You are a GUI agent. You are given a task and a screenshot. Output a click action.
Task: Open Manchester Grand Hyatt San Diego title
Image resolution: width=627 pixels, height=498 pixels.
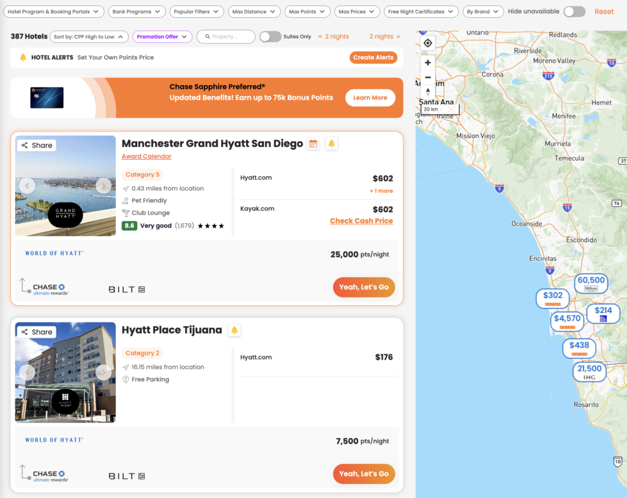(x=212, y=144)
